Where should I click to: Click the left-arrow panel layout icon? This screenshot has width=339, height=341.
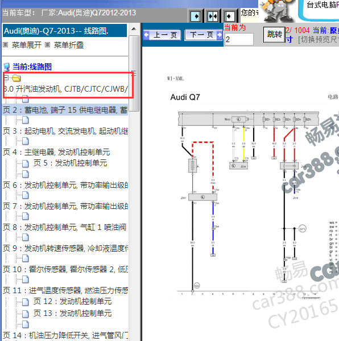[x=229, y=16]
